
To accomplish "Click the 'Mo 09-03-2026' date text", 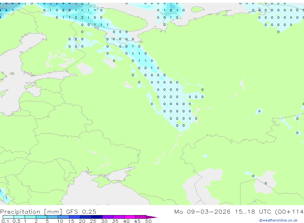I will point(202,211).
